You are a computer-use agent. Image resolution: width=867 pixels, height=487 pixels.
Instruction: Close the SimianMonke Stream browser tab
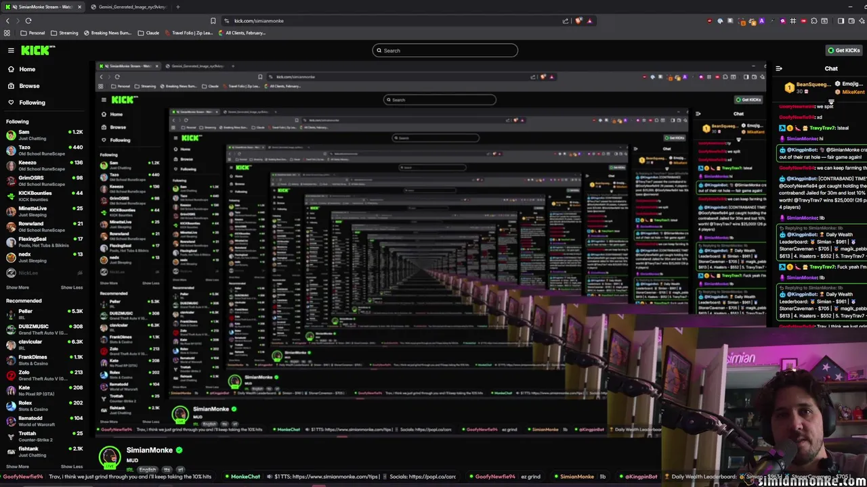pos(79,7)
